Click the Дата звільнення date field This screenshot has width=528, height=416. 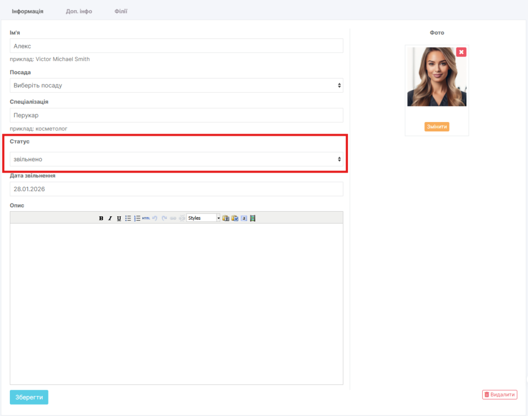click(176, 189)
